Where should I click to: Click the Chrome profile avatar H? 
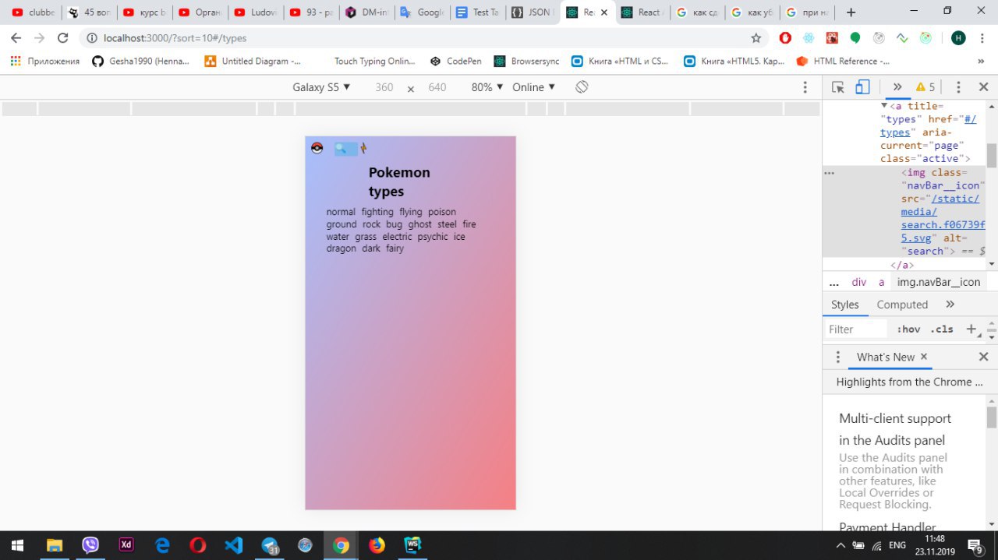pos(958,37)
